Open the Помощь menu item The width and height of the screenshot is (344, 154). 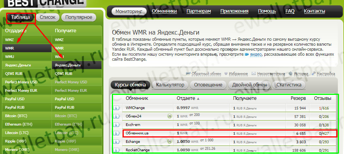267,11
